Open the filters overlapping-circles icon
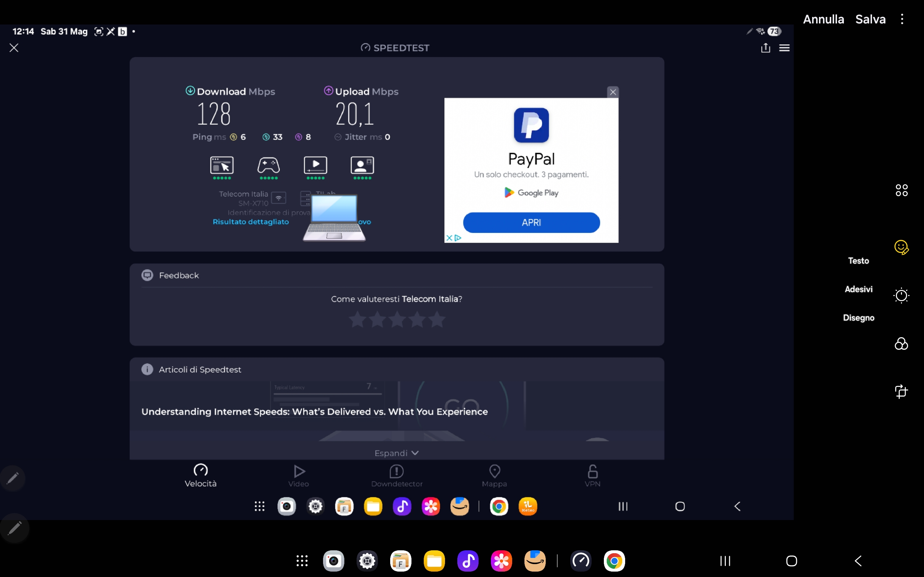Screen dimensions: 924x577 pyautogui.click(x=902, y=343)
